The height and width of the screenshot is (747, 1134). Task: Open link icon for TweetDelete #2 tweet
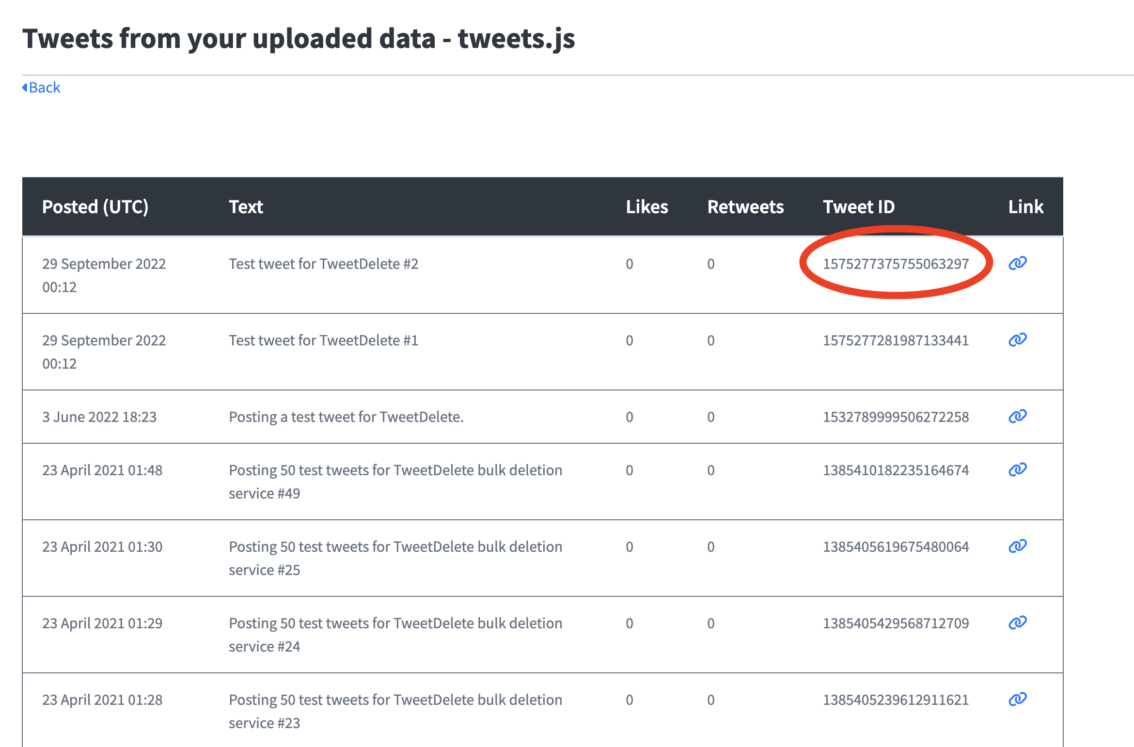tap(1017, 263)
